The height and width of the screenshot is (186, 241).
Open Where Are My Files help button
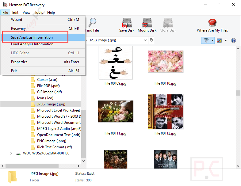coord(212,25)
